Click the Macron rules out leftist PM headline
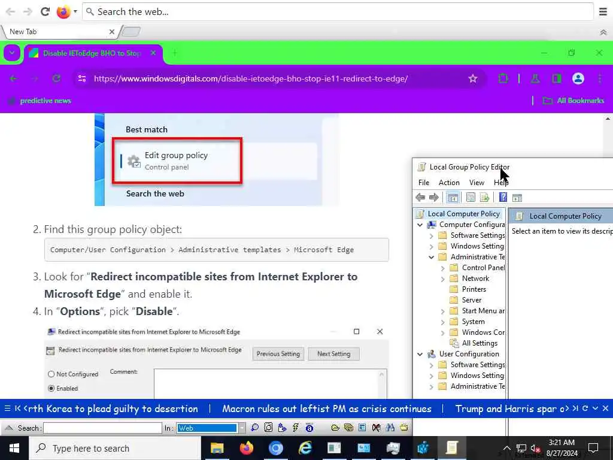 coord(327,408)
